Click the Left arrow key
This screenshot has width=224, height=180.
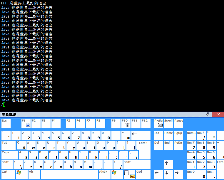158,174
